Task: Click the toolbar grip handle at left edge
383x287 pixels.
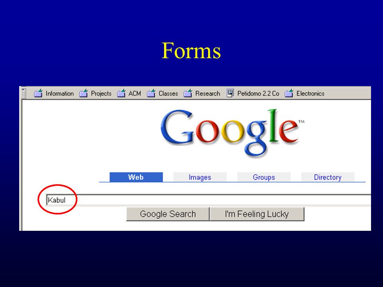Action: point(23,93)
